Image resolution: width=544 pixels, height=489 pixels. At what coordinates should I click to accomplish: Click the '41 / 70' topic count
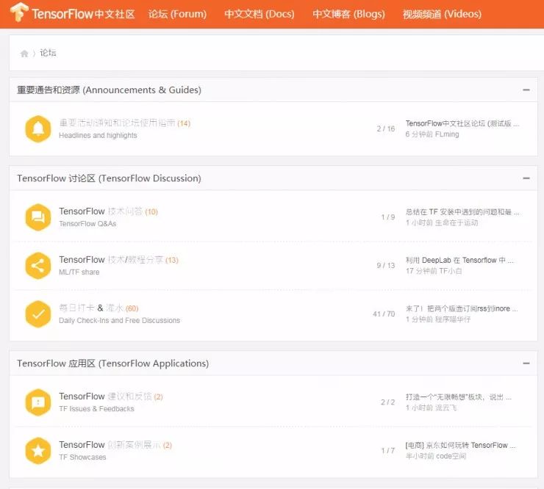pyautogui.click(x=384, y=314)
